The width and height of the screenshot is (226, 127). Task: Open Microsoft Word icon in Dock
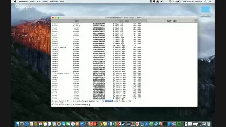pos(110,124)
